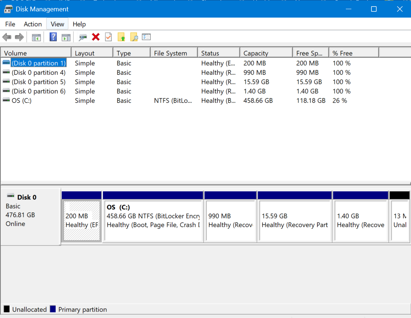
Task: Click the Back navigation arrow
Action: click(7, 37)
